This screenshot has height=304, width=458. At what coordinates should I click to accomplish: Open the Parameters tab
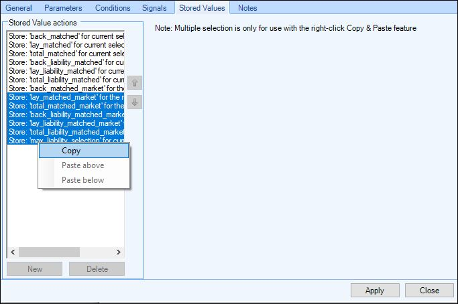(x=63, y=8)
